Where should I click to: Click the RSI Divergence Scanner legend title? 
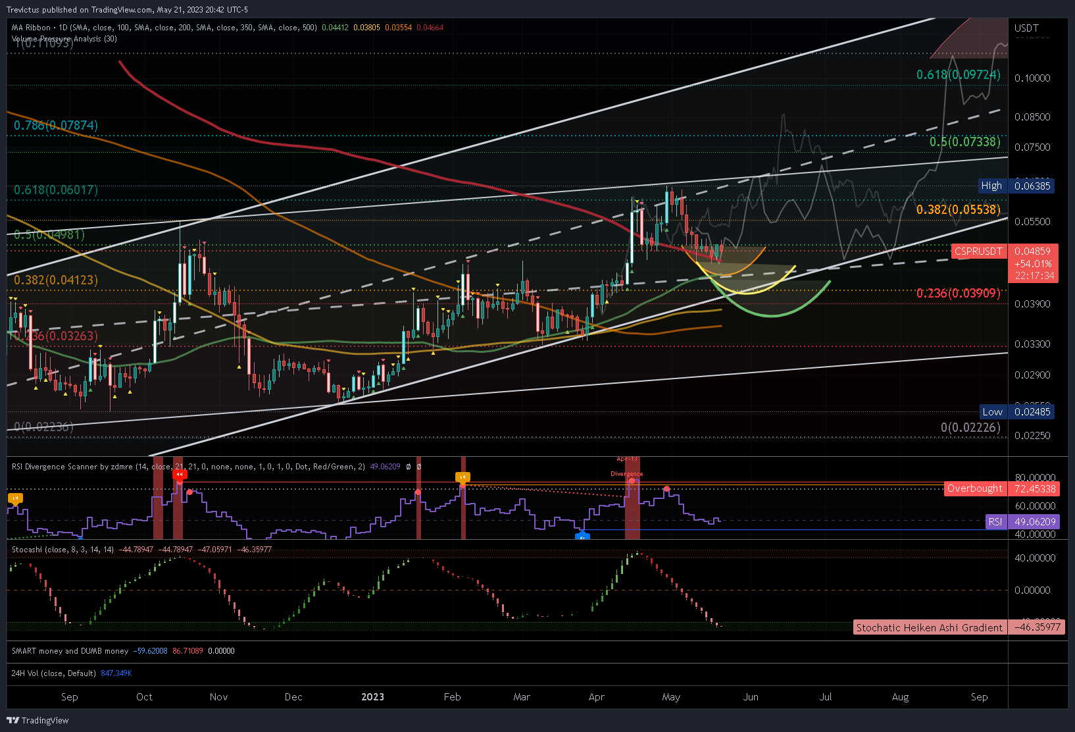click(x=188, y=467)
